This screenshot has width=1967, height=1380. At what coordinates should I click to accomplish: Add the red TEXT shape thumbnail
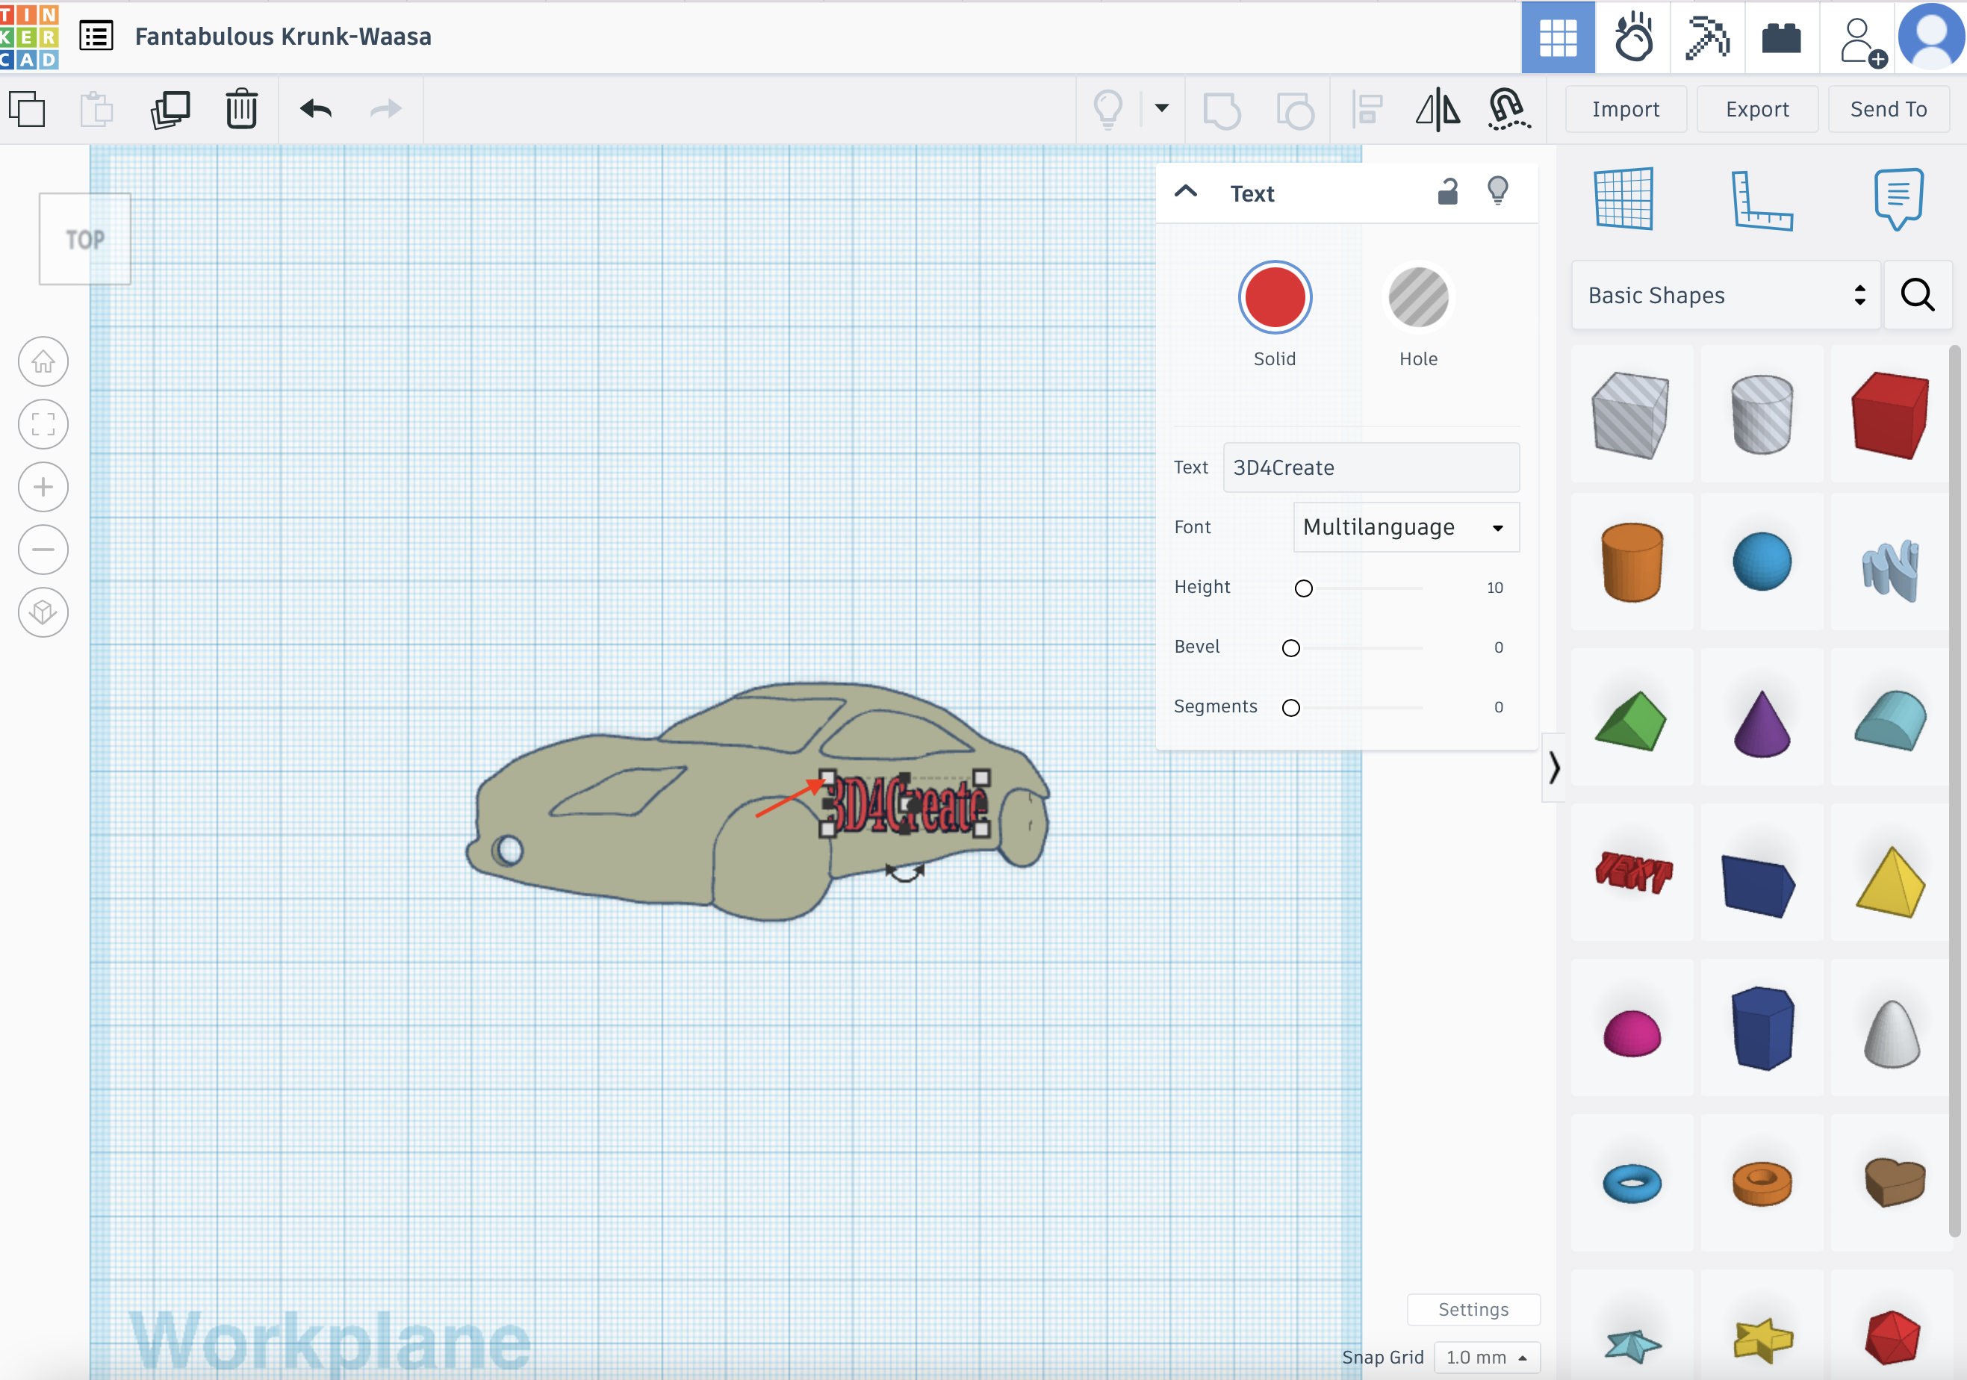1632,872
